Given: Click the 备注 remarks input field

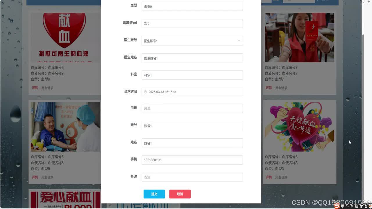Looking at the screenshot, I should (192, 177).
